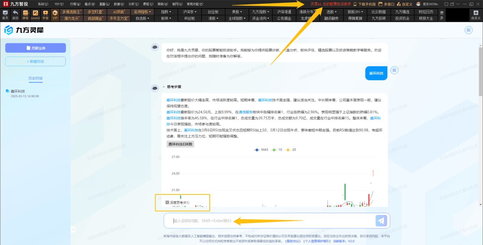Click the 返回 back arrow icon
Viewport: 483px width, 245px height.
tap(15, 15)
